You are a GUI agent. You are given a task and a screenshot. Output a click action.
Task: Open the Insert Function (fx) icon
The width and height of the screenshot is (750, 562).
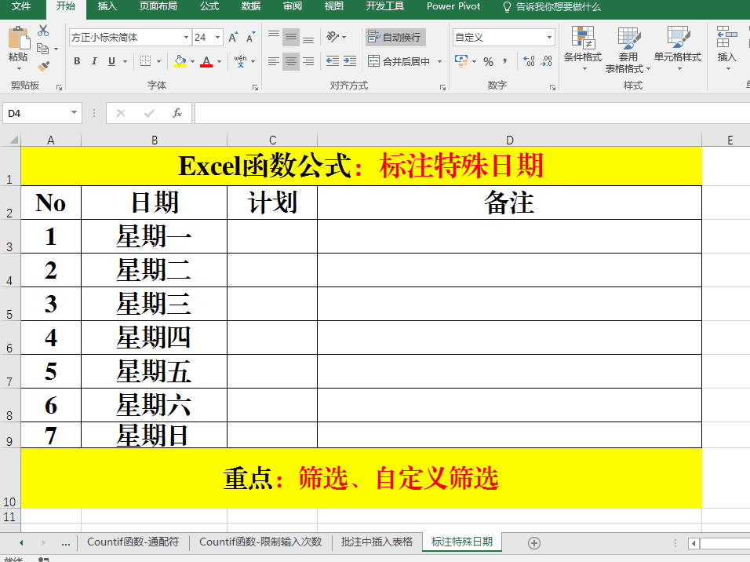click(x=179, y=112)
